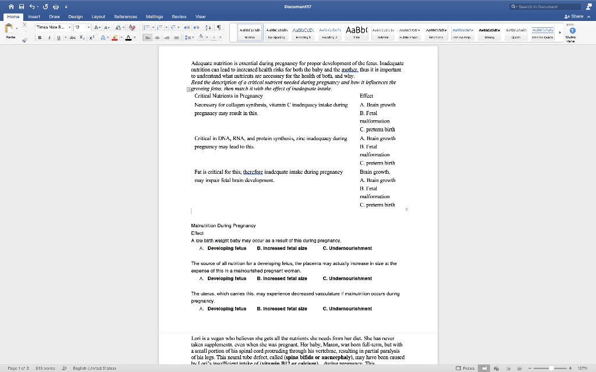Open the Styles Pane
The height and width of the screenshot is (372, 596).
click(570, 33)
